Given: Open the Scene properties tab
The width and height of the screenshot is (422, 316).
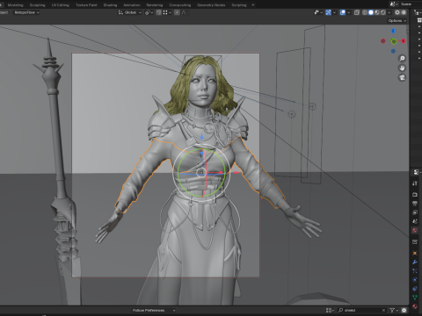Looking at the screenshot, I should tap(415, 221).
